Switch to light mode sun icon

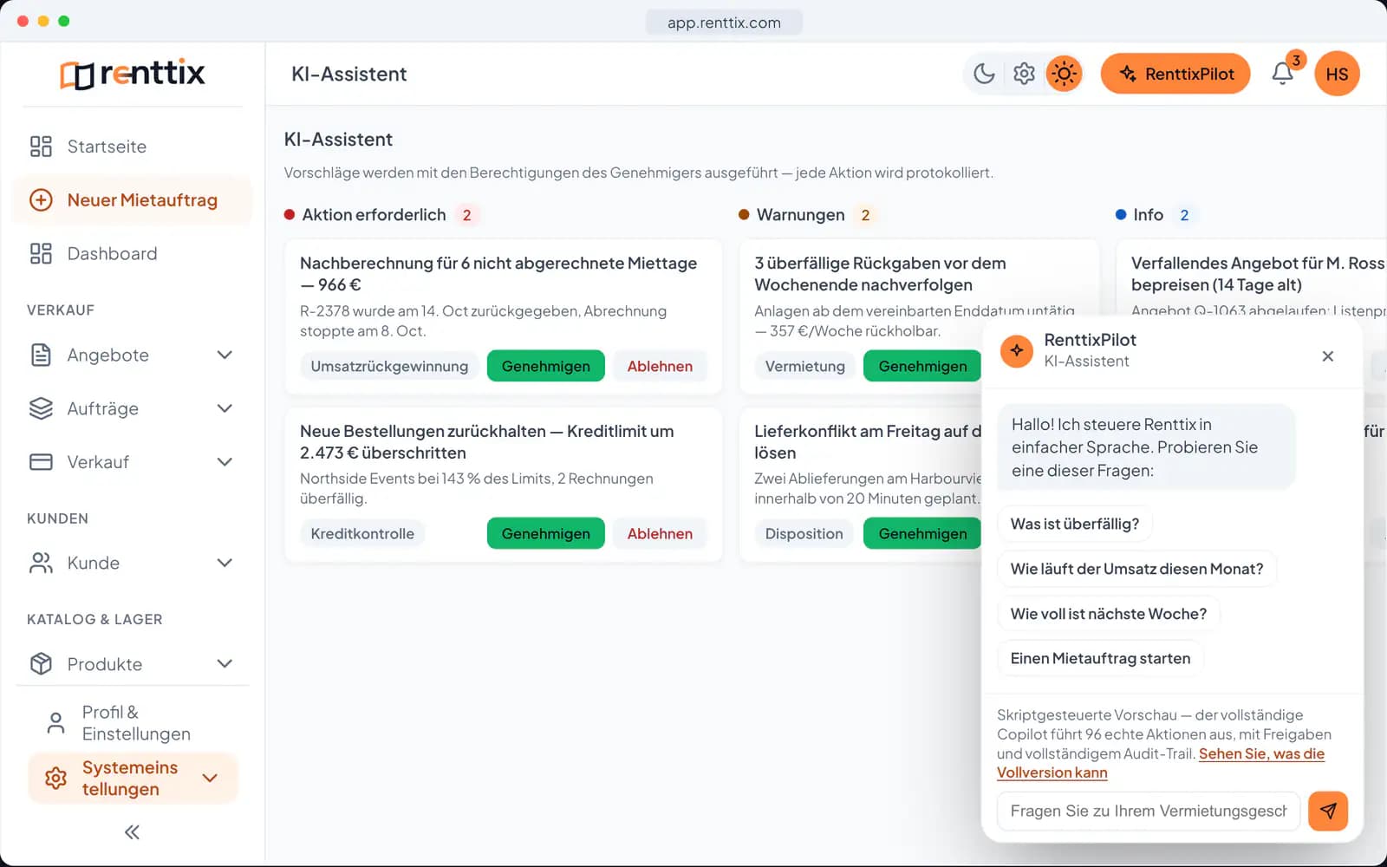pyautogui.click(x=1064, y=74)
